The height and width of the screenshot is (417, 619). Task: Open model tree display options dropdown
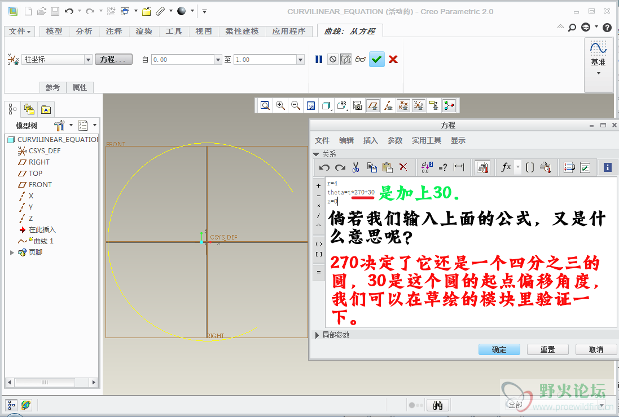point(95,125)
